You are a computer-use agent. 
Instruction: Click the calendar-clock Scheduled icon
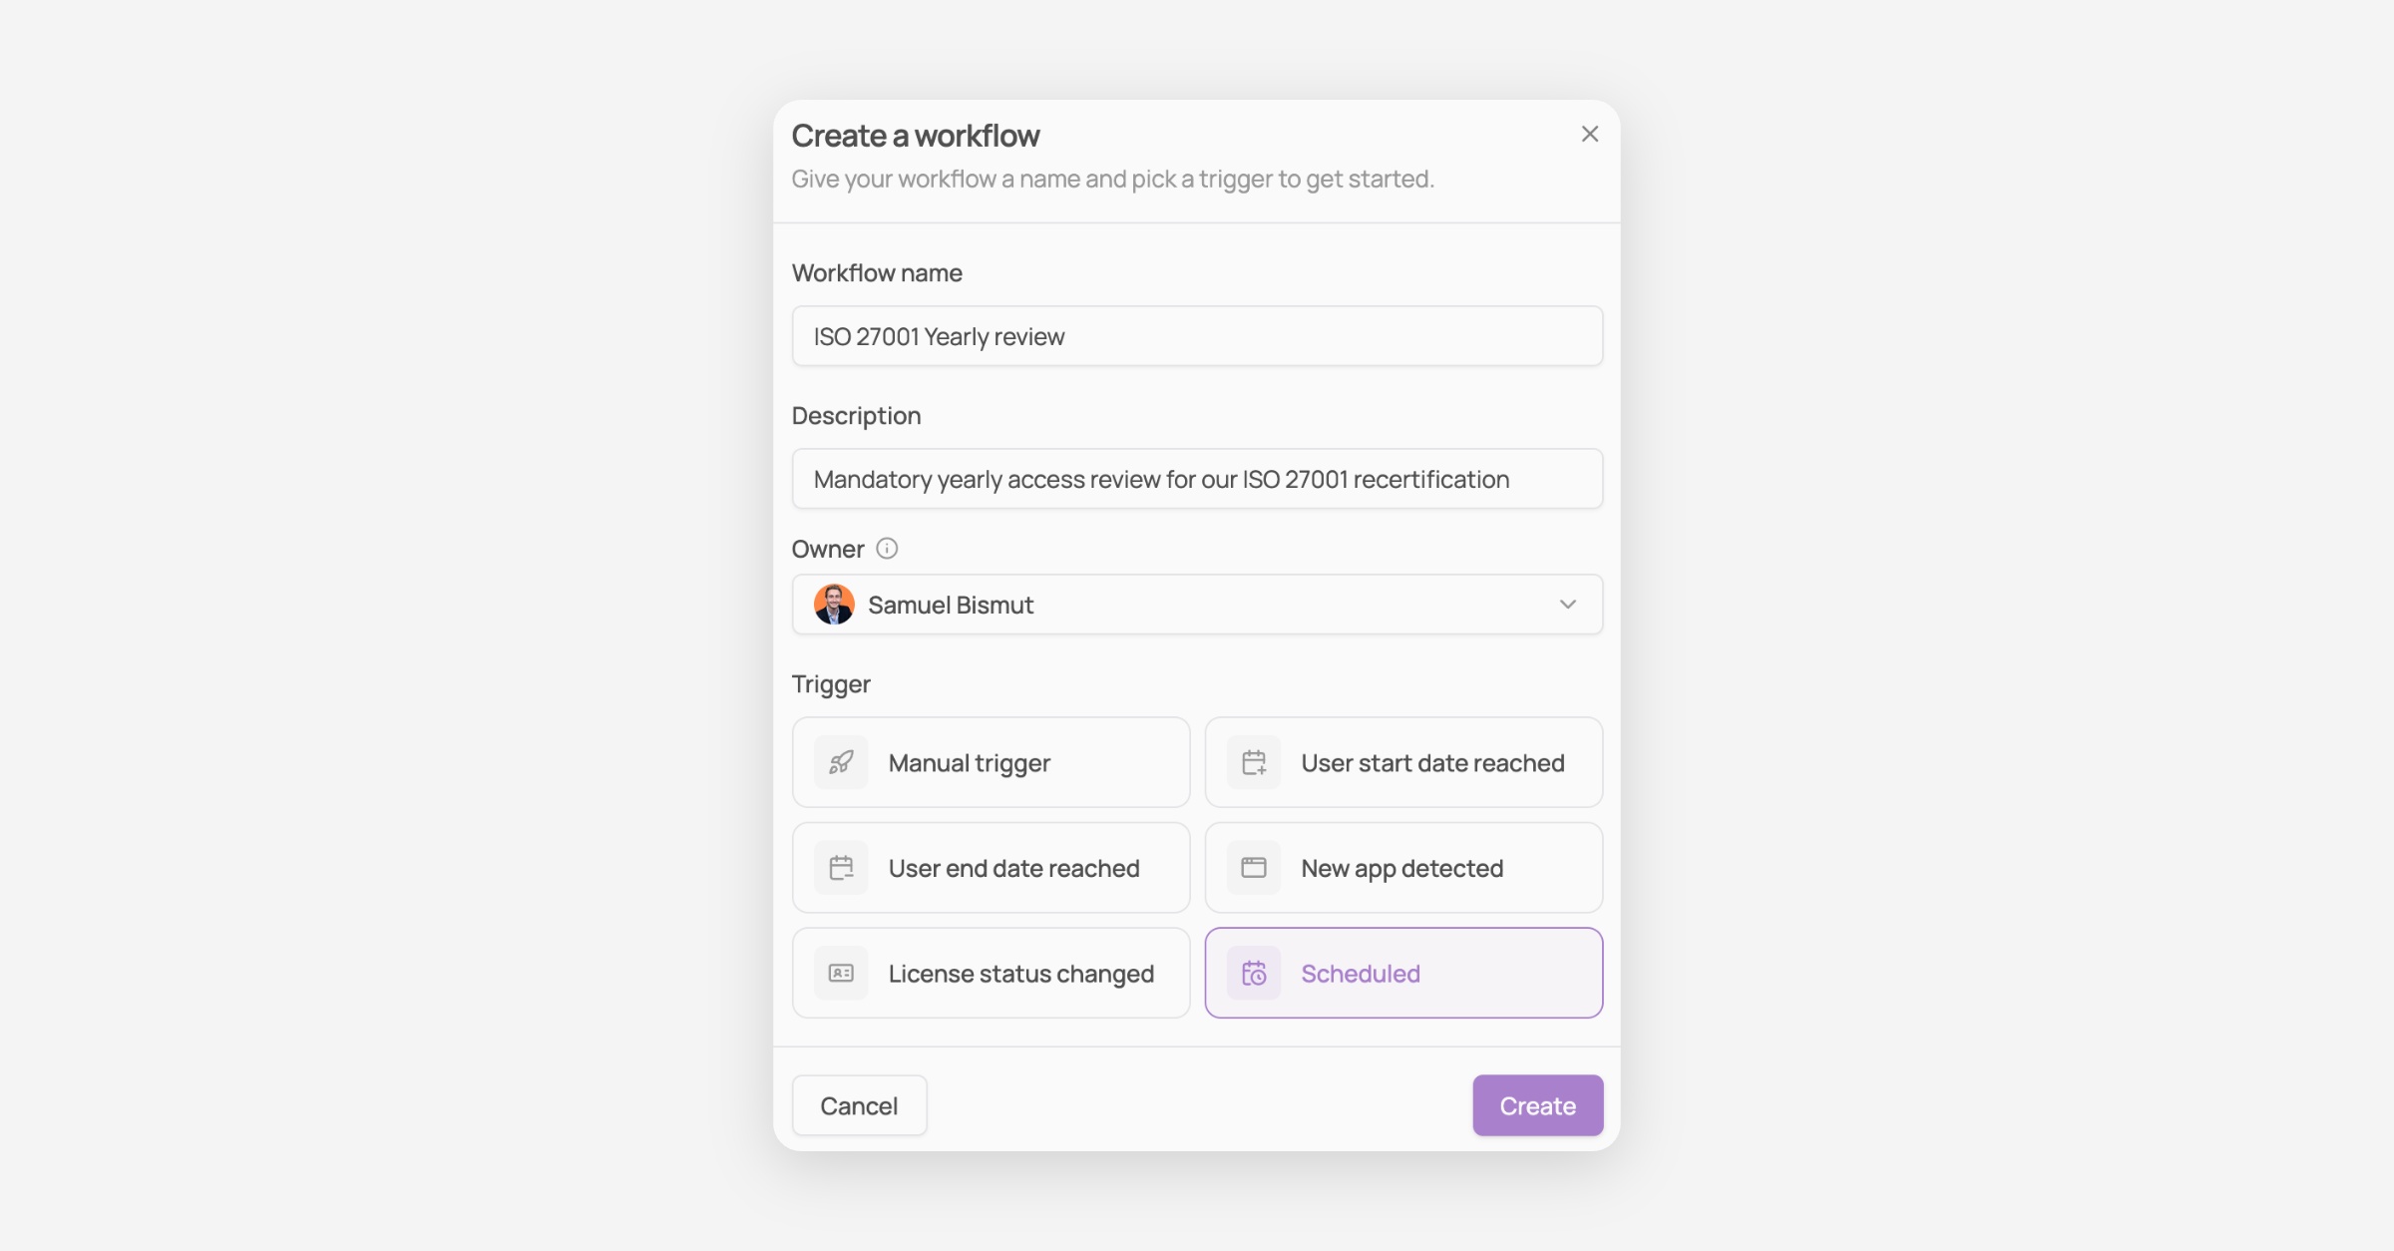1254,973
